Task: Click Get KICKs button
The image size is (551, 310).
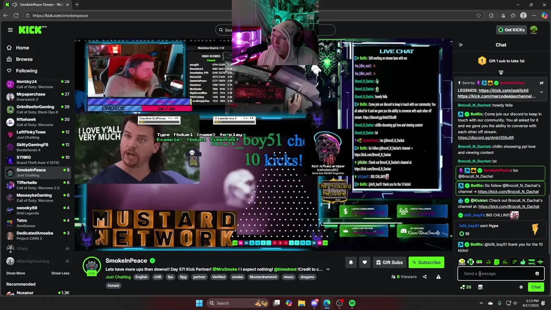Action: (x=511, y=30)
